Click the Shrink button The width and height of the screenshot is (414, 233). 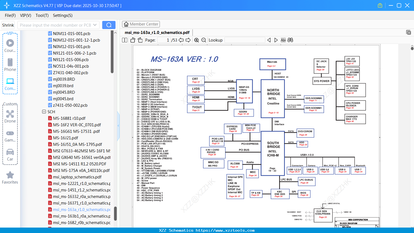click(x=8, y=25)
